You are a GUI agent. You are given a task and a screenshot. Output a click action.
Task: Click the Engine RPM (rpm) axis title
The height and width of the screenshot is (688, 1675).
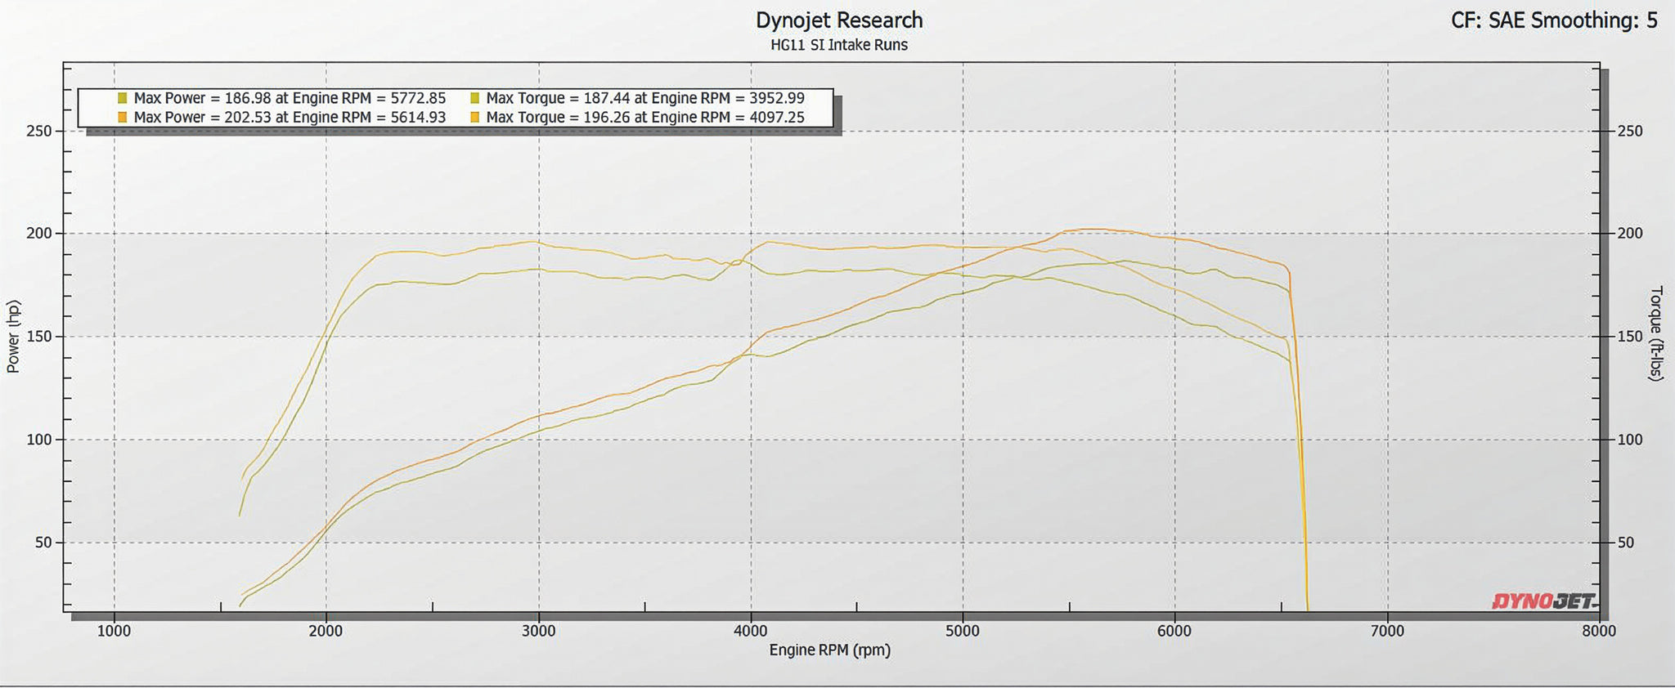point(829,650)
